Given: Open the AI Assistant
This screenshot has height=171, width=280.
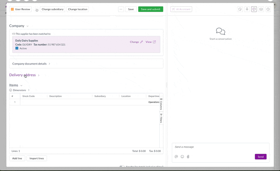Looking at the screenshot, I should coord(181,9).
